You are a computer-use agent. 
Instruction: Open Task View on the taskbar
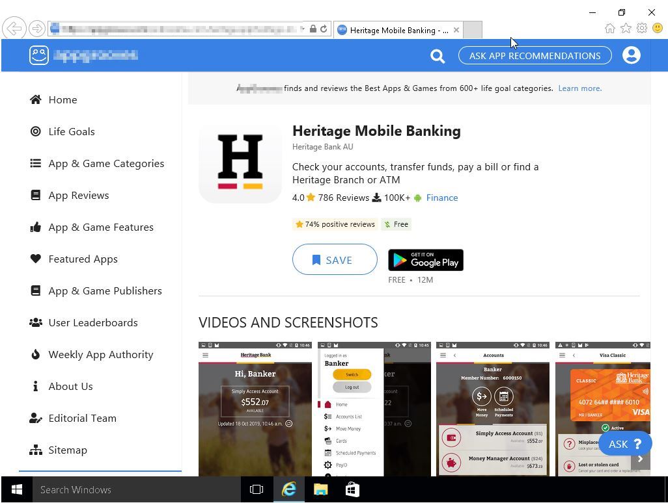click(x=257, y=490)
